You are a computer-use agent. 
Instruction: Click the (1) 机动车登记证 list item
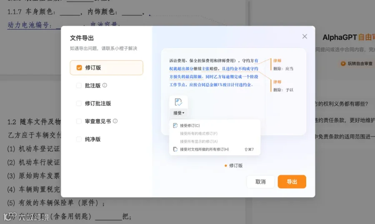(34, 149)
